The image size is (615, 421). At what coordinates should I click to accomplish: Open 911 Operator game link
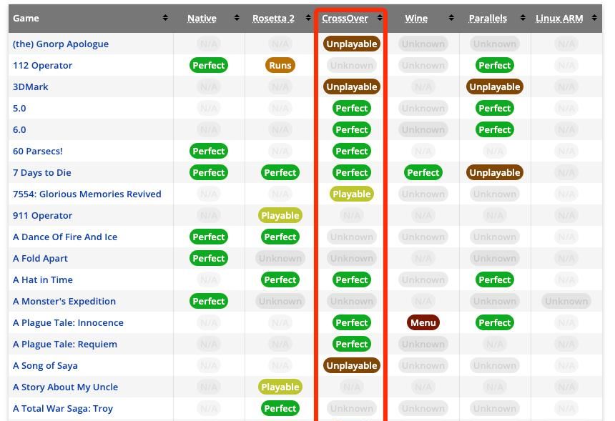42,216
